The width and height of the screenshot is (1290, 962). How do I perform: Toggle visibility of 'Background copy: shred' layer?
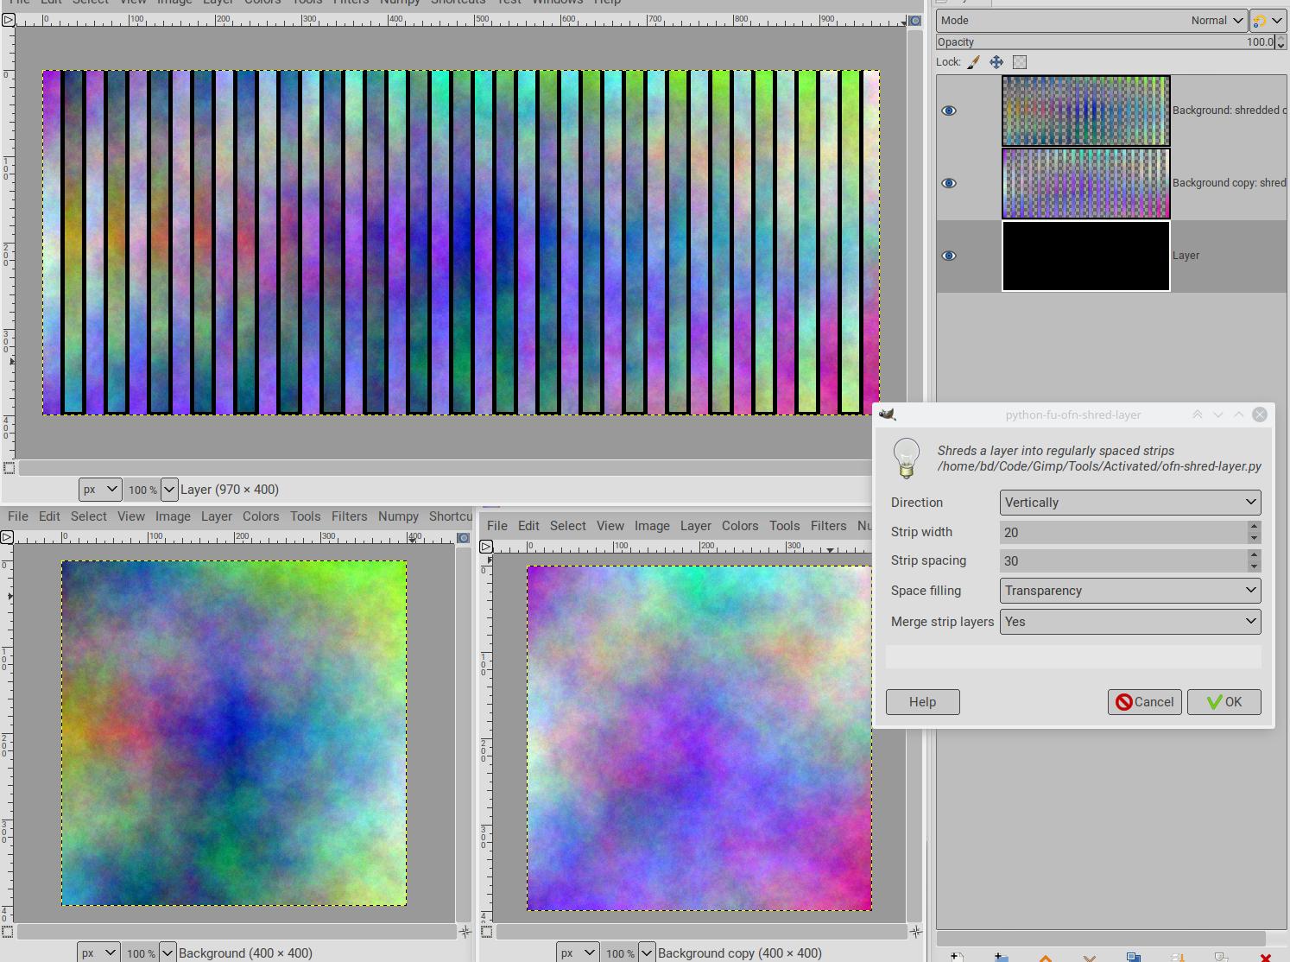(x=949, y=183)
